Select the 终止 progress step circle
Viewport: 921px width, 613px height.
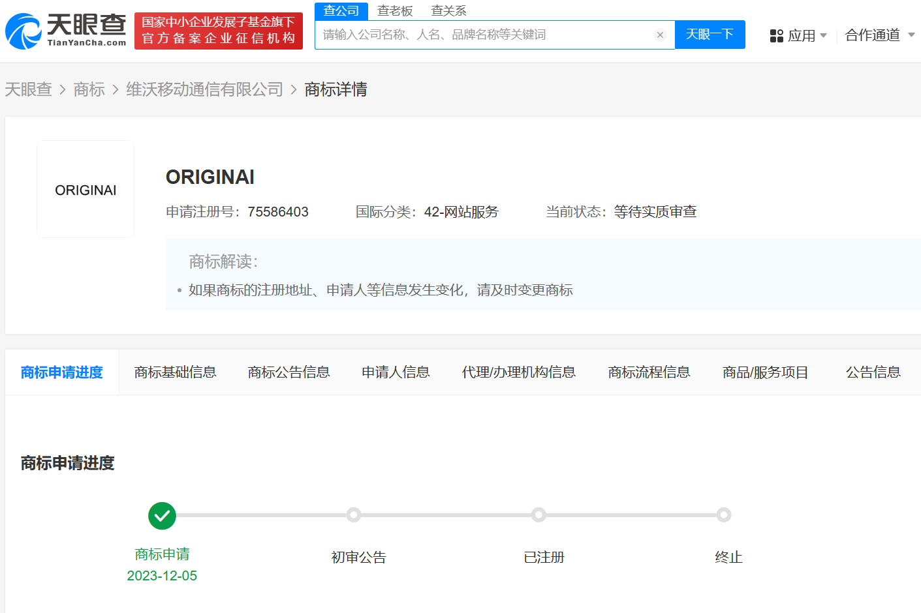[x=723, y=515]
